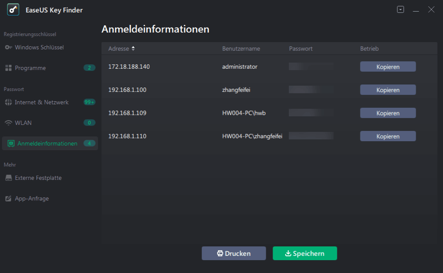Open the Programme section icon
This screenshot has width=443, height=273.
click(x=9, y=68)
